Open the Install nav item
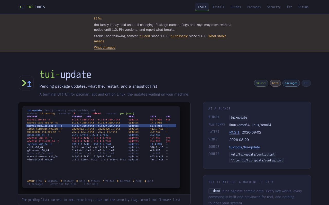Viewport: 329px width, 205px height. coord(218,7)
